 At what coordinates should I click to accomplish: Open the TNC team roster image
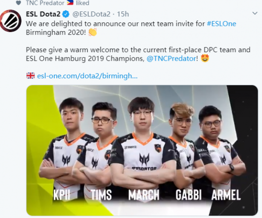[x=142, y=150]
